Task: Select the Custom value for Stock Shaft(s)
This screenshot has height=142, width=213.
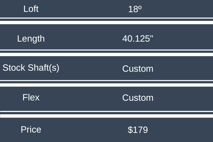Action: coord(138,69)
